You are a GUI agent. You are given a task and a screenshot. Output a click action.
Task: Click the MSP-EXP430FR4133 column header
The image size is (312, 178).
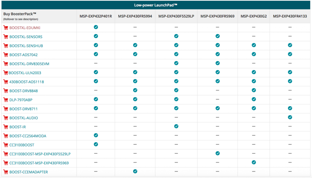pos(290,16)
